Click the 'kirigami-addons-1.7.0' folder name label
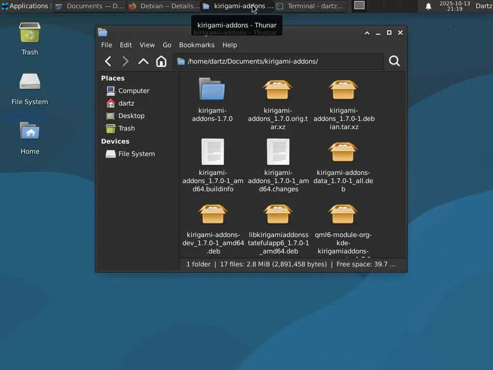The height and width of the screenshot is (370, 493). pyautogui.click(x=212, y=115)
